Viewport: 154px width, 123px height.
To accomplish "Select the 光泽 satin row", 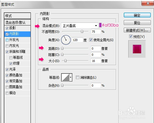I will coord(17,69).
